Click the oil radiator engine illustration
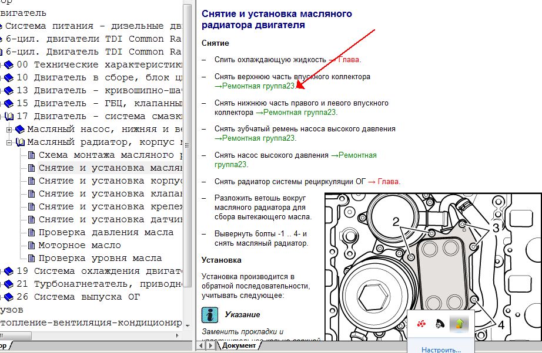This screenshot has width=542, height=353. click(433, 267)
